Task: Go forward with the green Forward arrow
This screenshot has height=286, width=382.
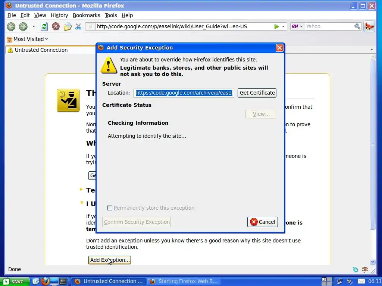Action: pyautogui.click(x=23, y=26)
